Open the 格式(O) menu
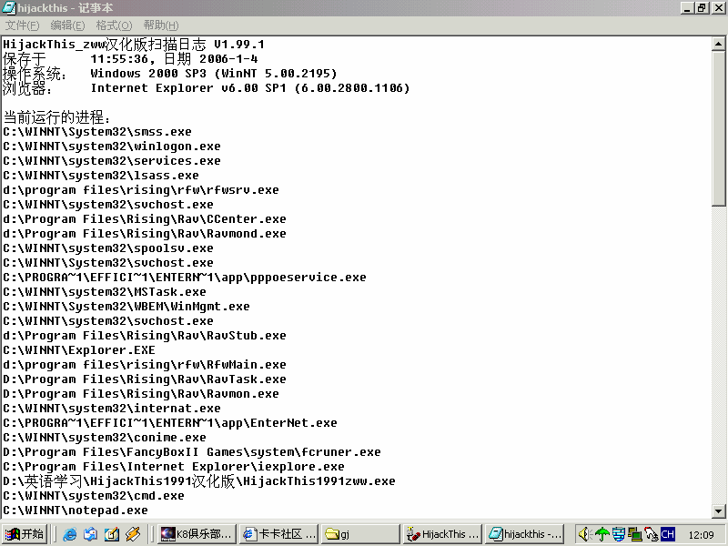 (115, 25)
